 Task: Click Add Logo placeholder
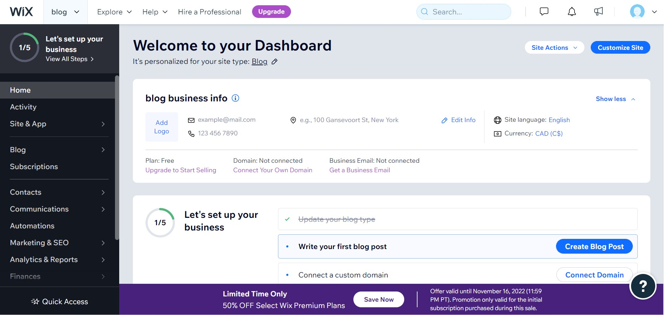pos(162,127)
